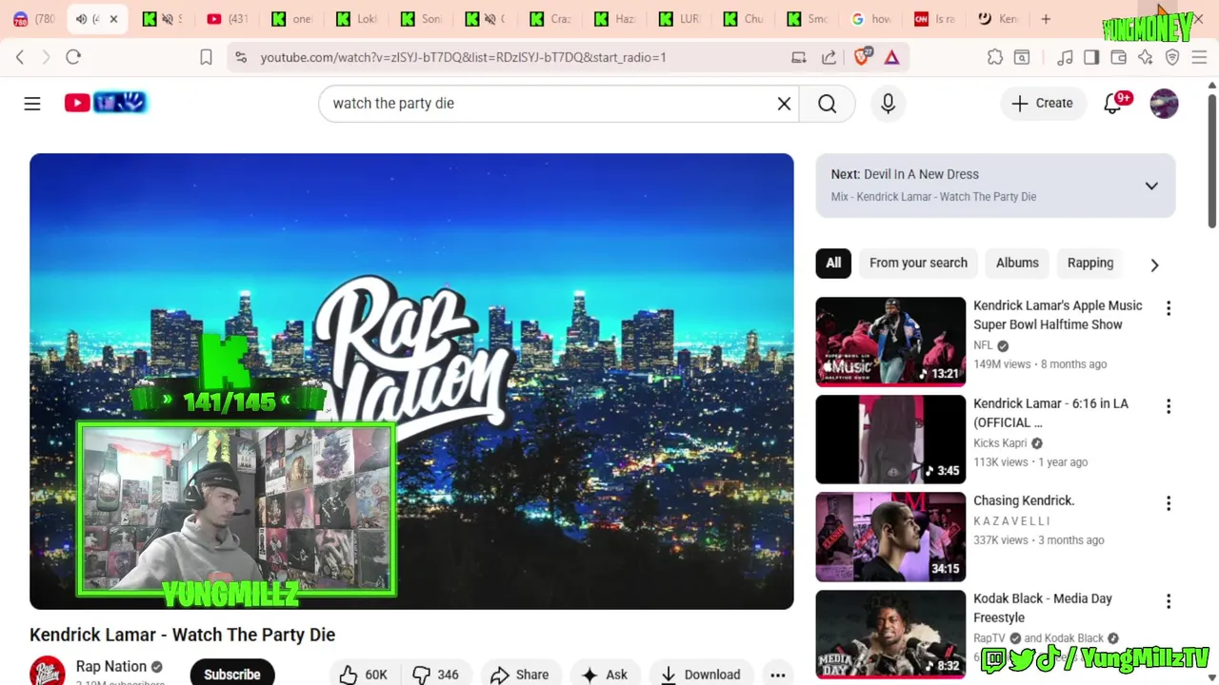This screenshot has width=1219, height=685.
Task: Open Brave Shields lion icon
Action: coord(862,57)
